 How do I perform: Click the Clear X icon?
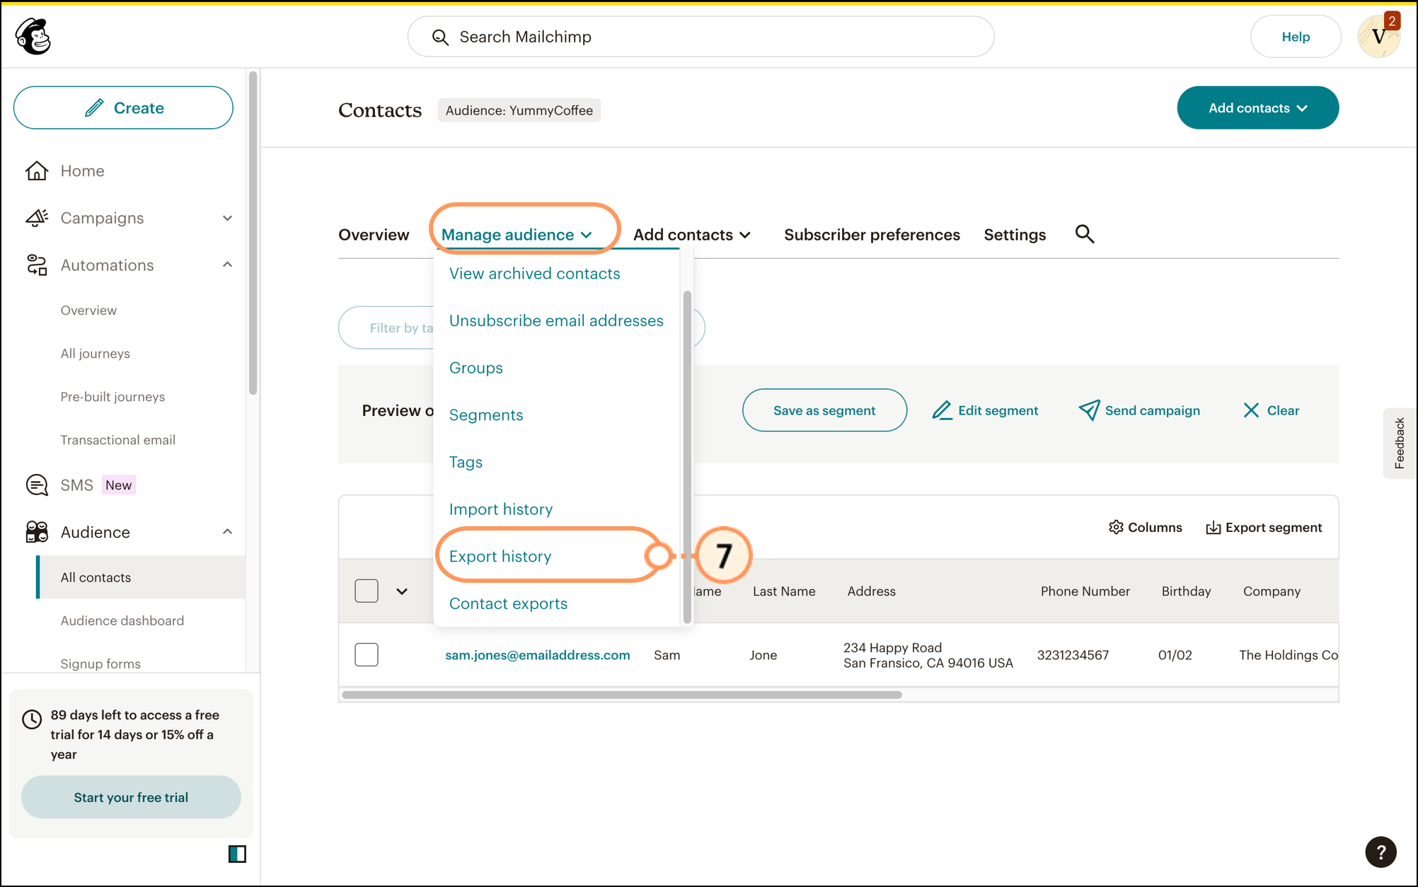[1251, 410]
